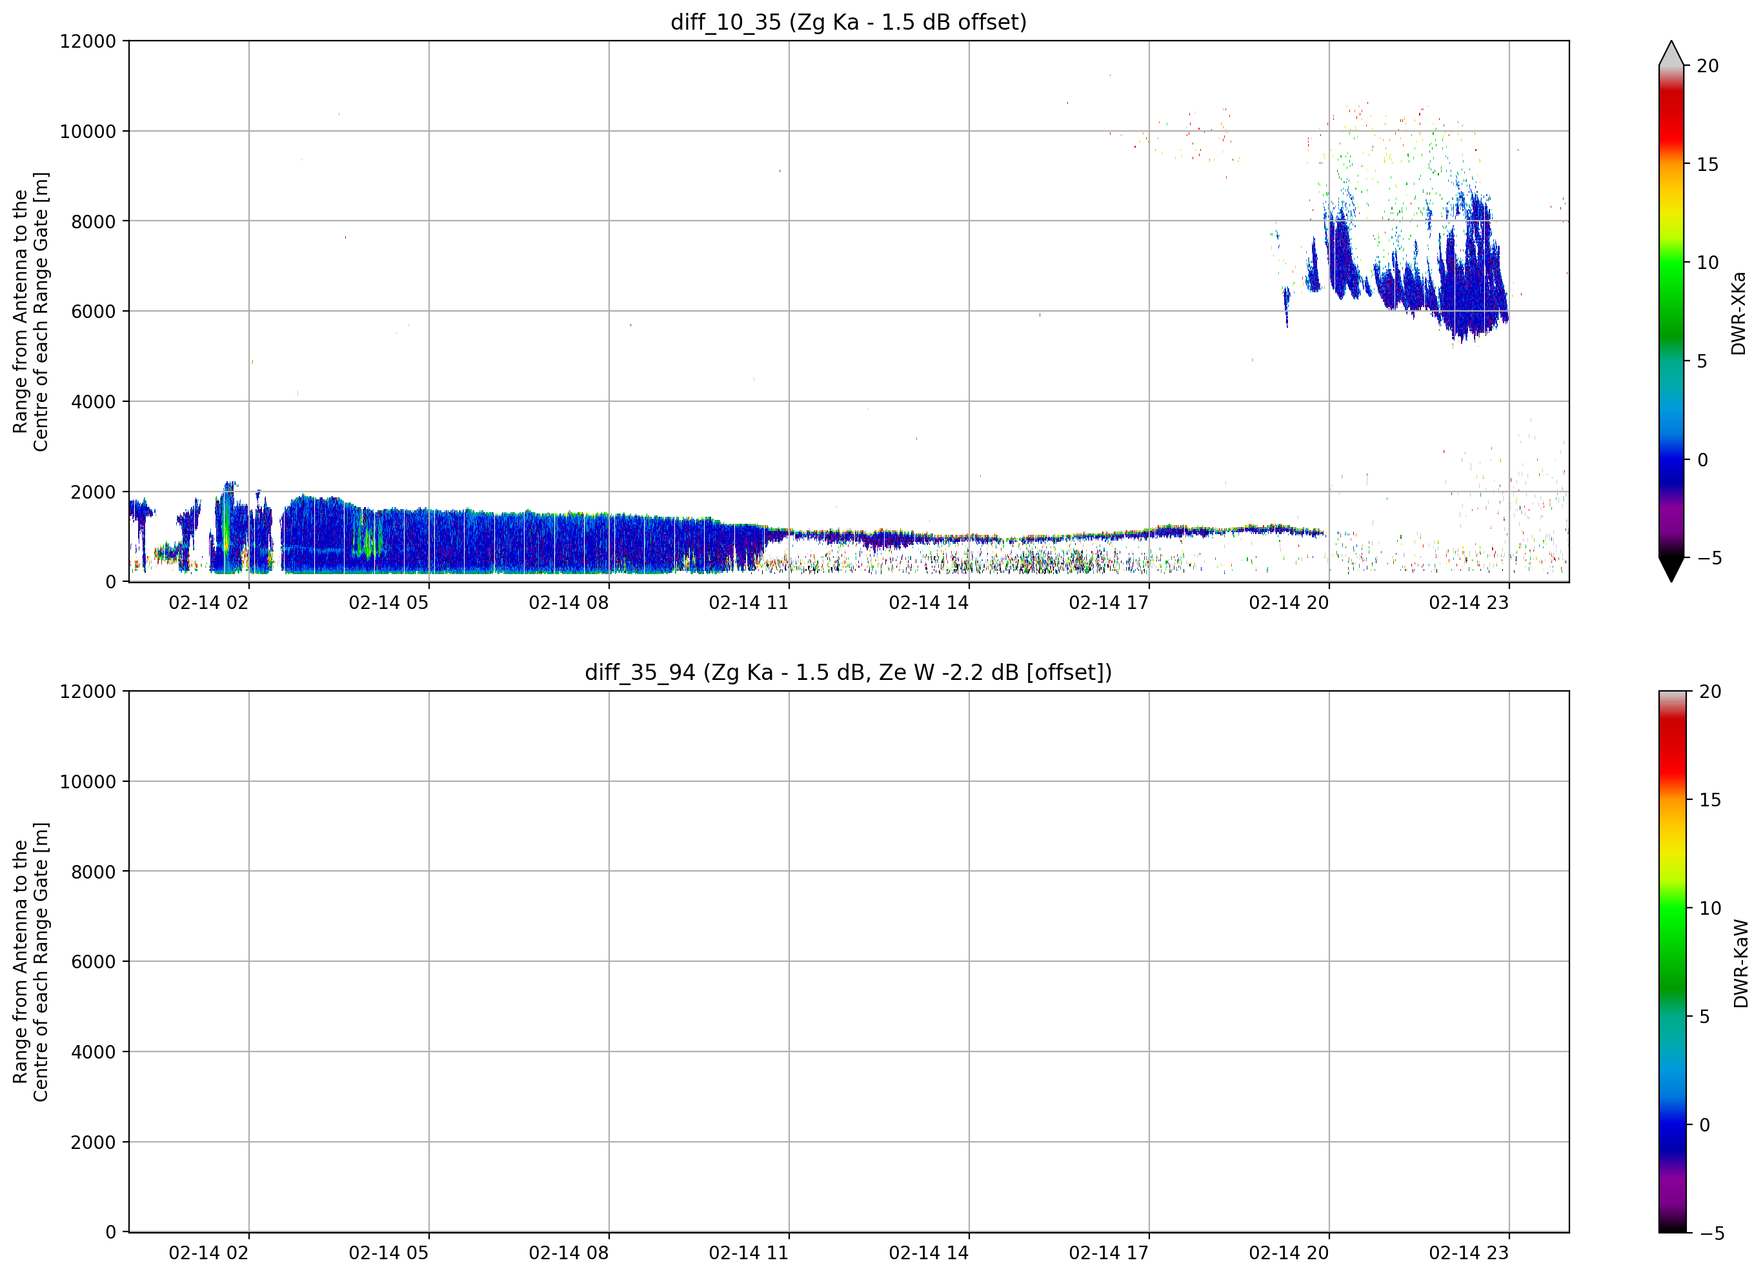Click the "10000" range tick of the diff_10_35 plot
This screenshot has height=1276, width=1763.
[x=88, y=132]
